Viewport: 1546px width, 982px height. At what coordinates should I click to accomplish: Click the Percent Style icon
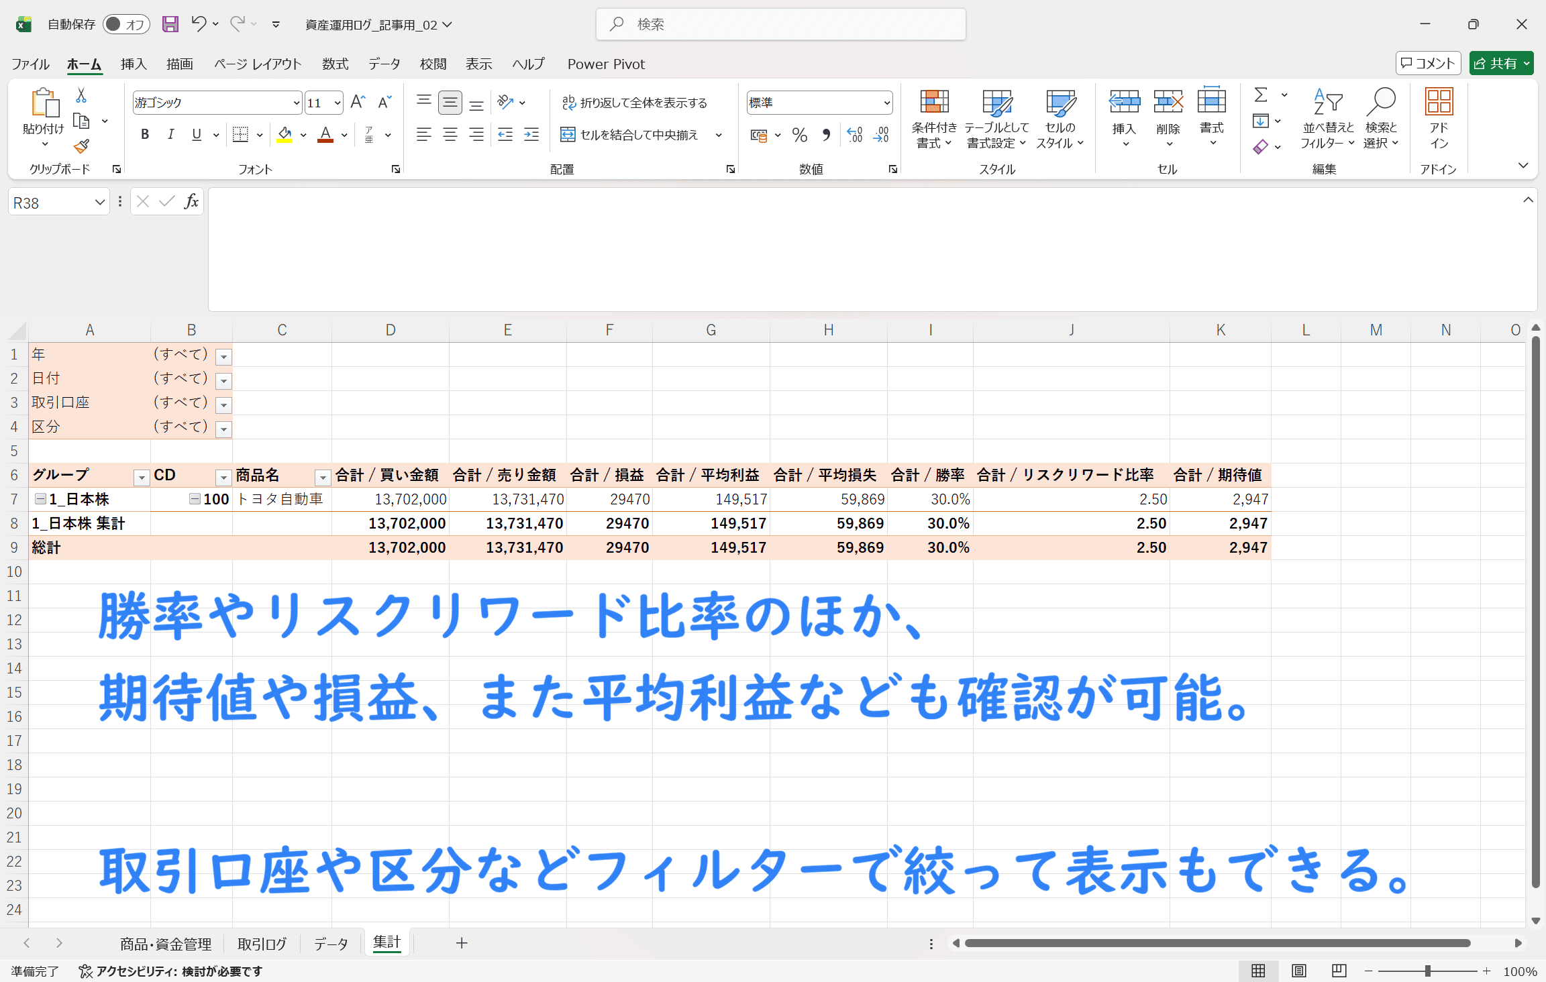click(x=799, y=135)
